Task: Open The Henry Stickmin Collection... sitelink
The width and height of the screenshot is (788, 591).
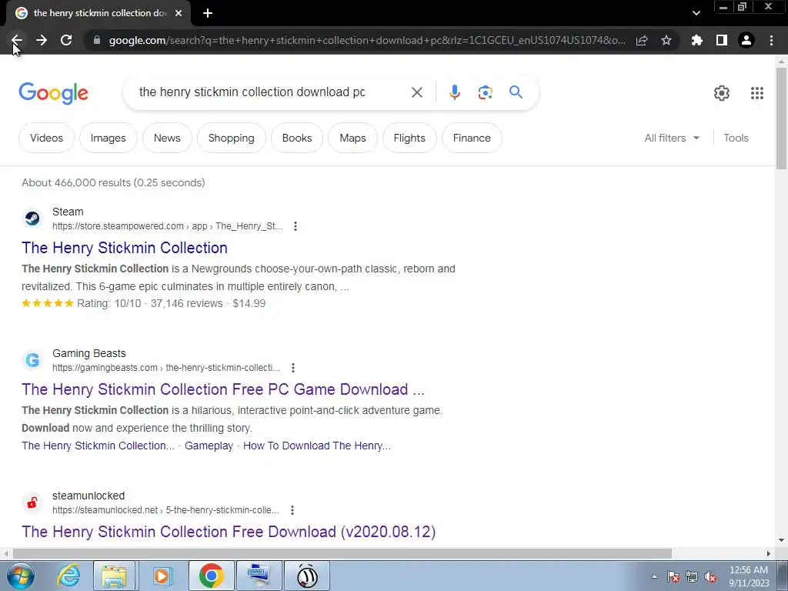Action: click(98, 446)
